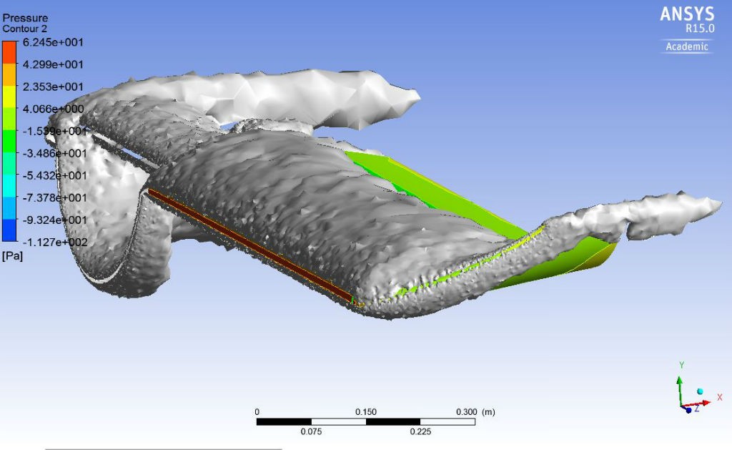Click the ANSYS logo in the corner
Viewport: 732px width, 450px height.
pyautogui.click(x=685, y=14)
